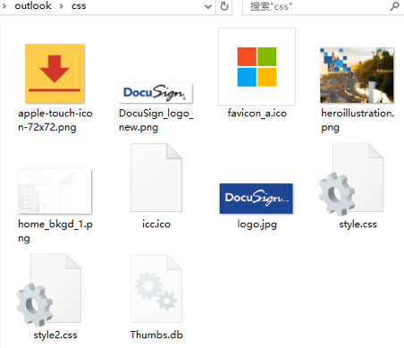The image size is (404, 348).
Task: Click the favicon_a.ico file name label
Action: (257, 114)
